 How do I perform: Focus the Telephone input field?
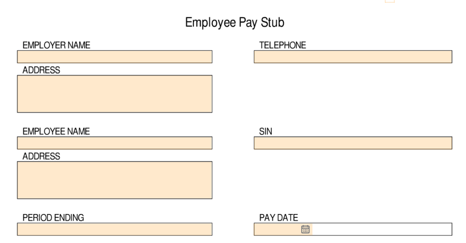353,57
